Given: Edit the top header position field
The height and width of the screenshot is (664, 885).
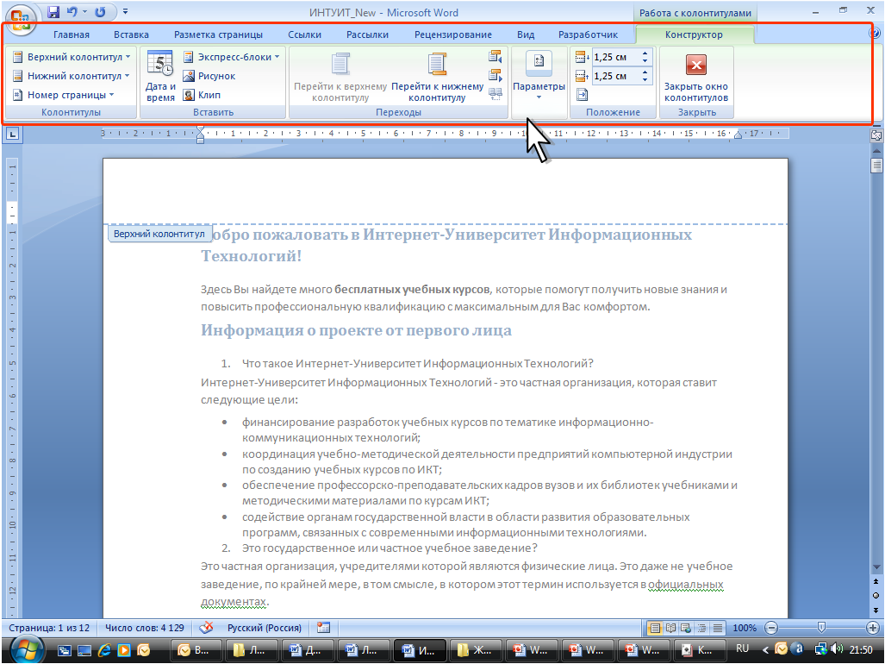Looking at the screenshot, I should (x=616, y=57).
